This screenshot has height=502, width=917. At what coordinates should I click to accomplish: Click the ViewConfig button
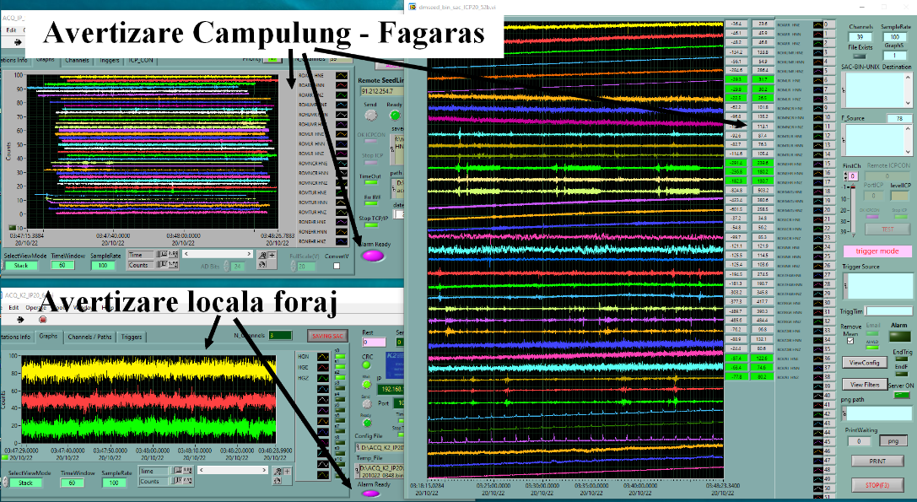coord(864,363)
